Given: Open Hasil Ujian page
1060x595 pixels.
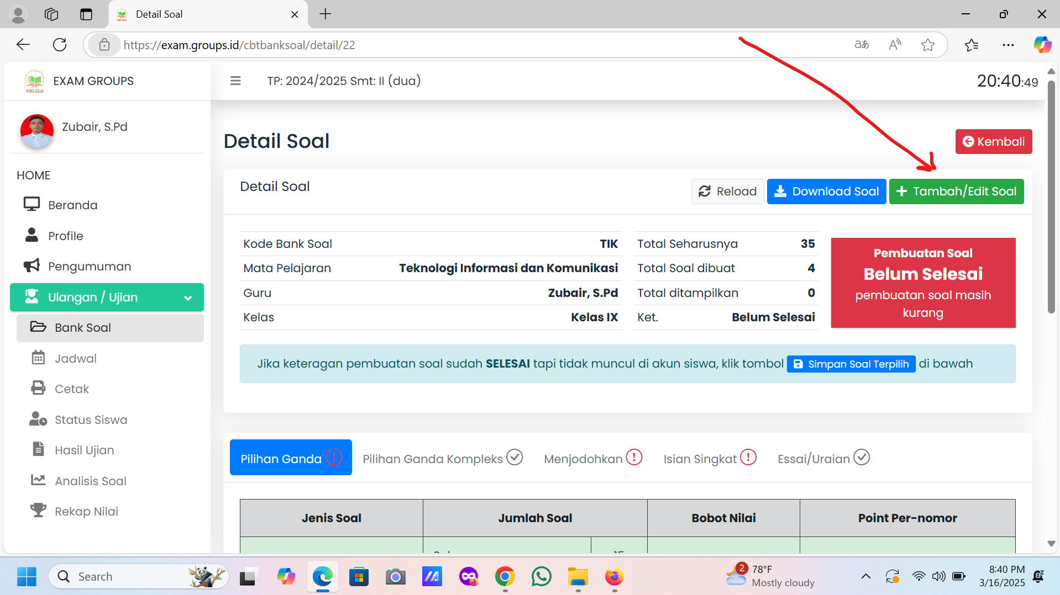Looking at the screenshot, I should [84, 450].
